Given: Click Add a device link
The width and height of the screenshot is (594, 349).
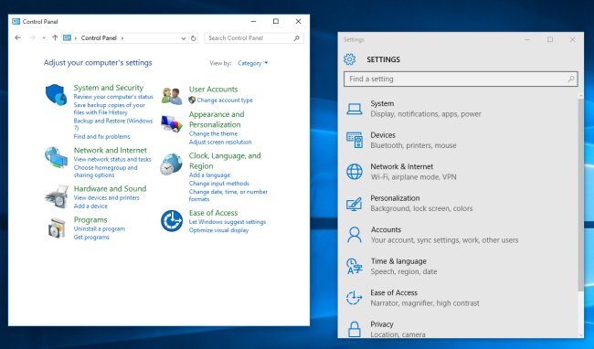Looking at the screenshot, I should tap(90, 206).
